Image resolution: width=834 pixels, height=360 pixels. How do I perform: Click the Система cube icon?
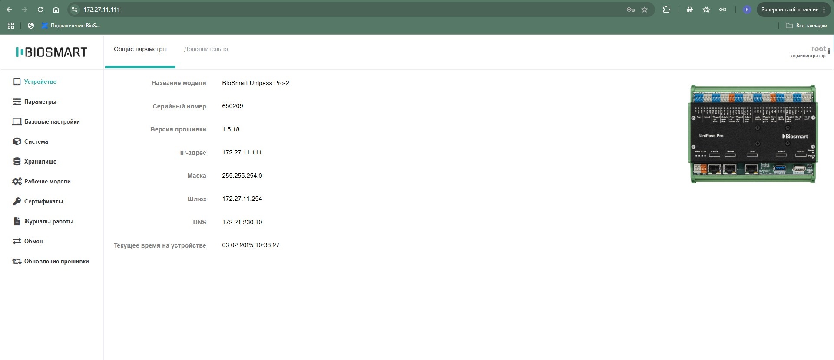17,141
